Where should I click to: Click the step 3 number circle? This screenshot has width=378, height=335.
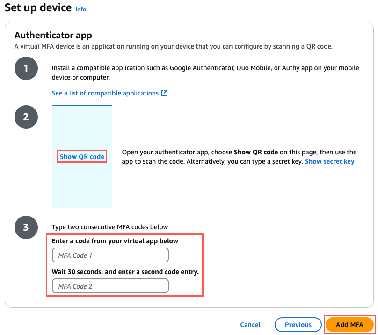[26, 228]
